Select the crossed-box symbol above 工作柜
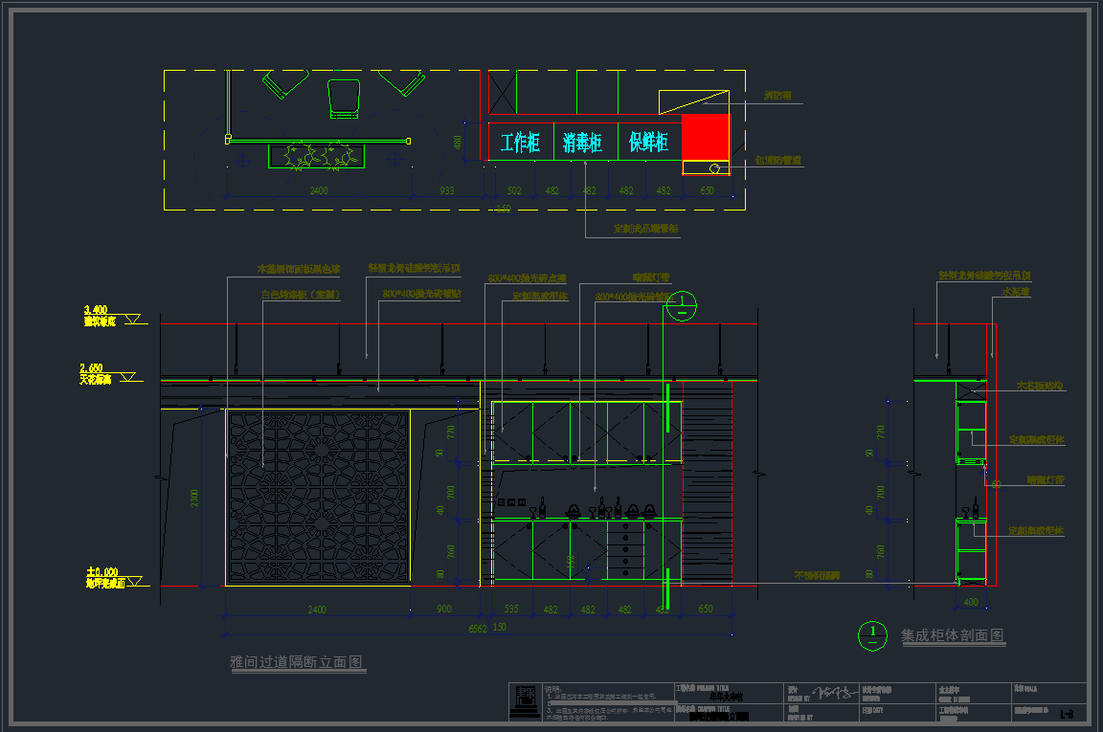This screenshot has width=1103, height=732. tap(503, 94)
